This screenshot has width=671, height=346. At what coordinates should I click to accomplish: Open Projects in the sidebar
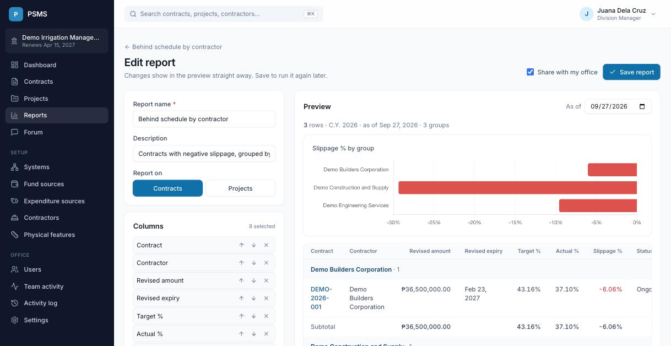[x=57, y=99]
